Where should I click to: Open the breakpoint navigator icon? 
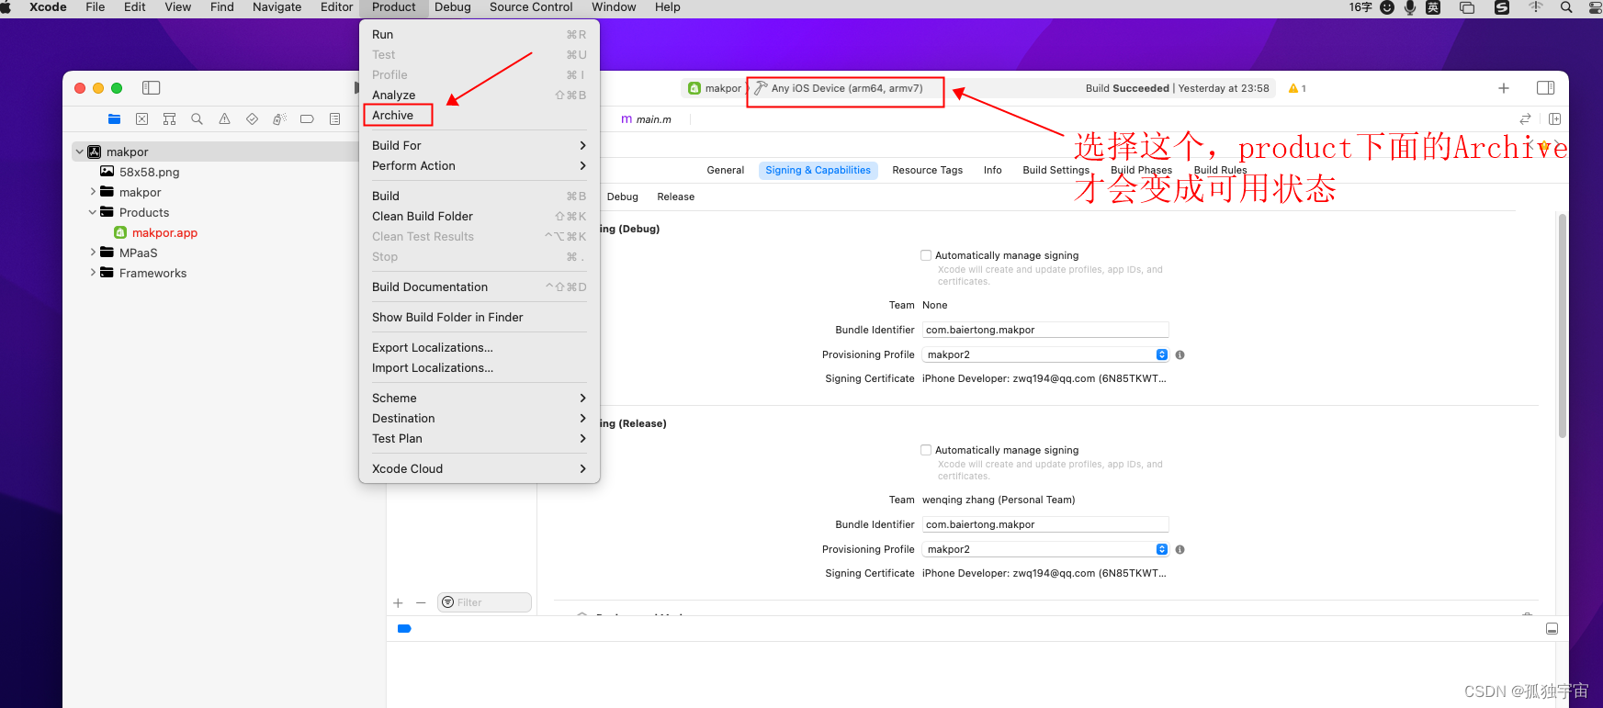click(x=307, y=118)
